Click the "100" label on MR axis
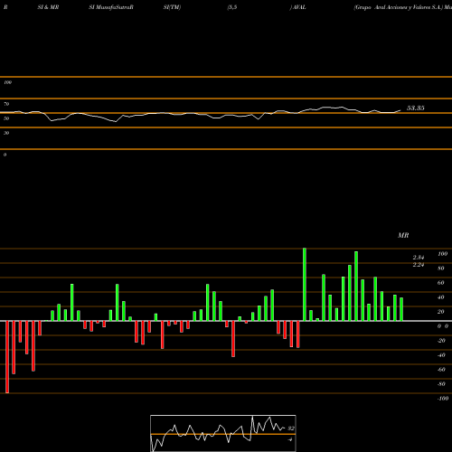Screen dimensions: 452x452 (x=442, y=254)
